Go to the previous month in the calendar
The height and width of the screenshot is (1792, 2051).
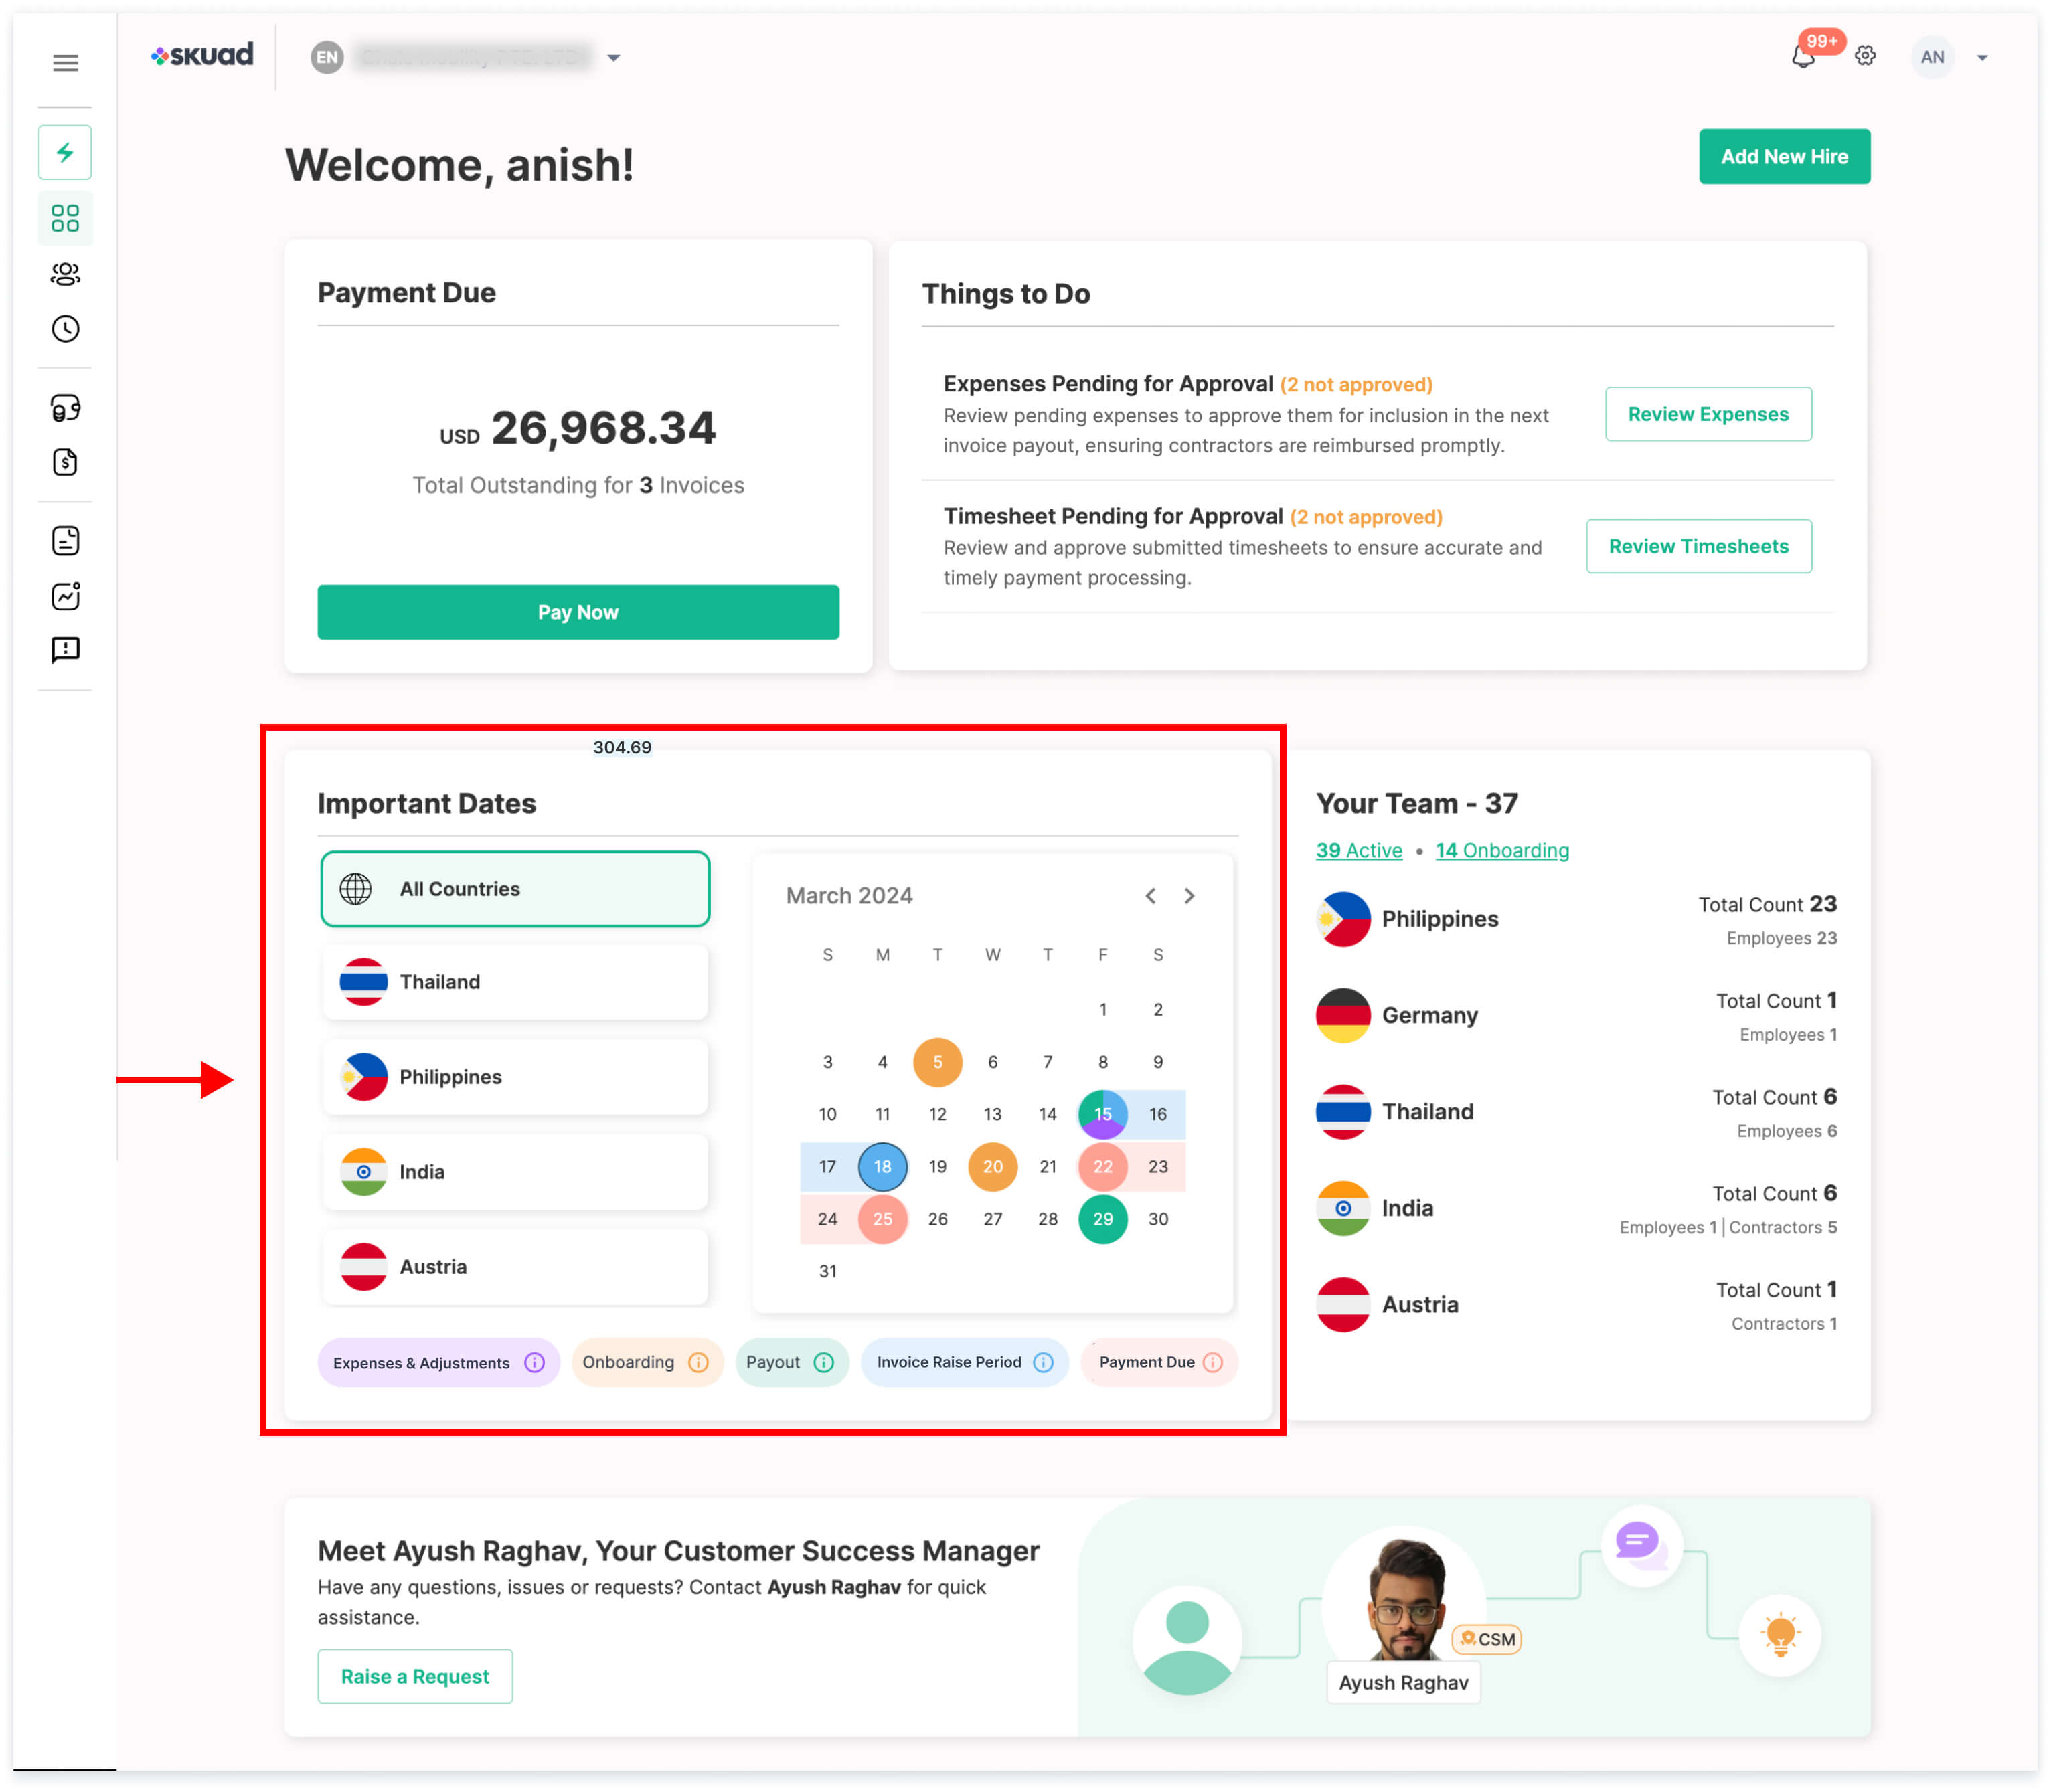pos(1151,896)
